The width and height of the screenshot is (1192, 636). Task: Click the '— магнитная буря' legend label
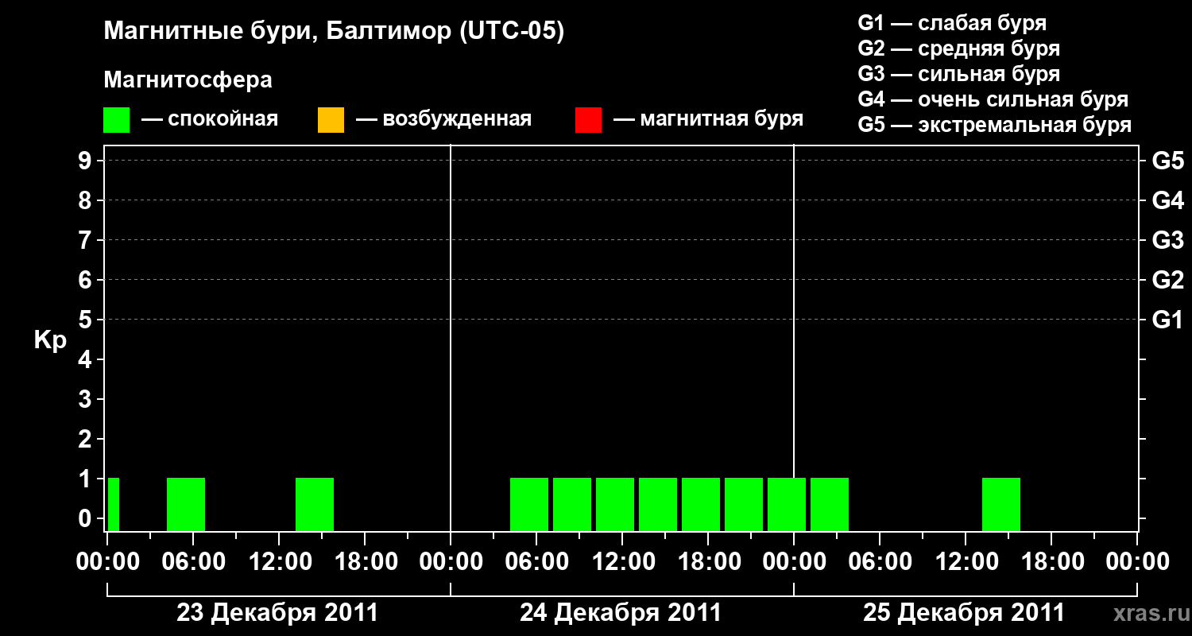pos(708,119)
